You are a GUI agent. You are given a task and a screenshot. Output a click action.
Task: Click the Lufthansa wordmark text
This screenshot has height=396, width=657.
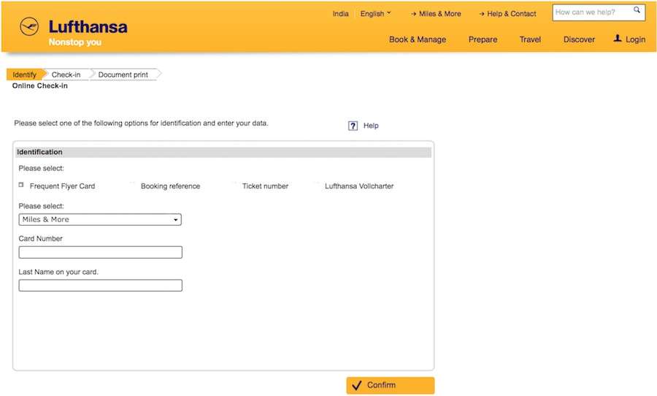(88, 27)
